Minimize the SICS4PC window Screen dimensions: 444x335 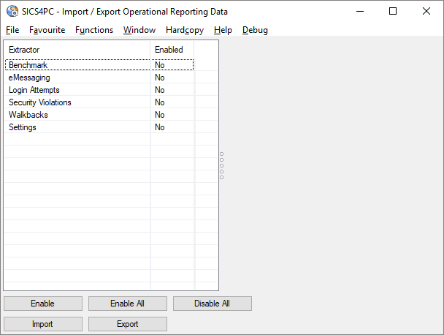coord(360,12)
